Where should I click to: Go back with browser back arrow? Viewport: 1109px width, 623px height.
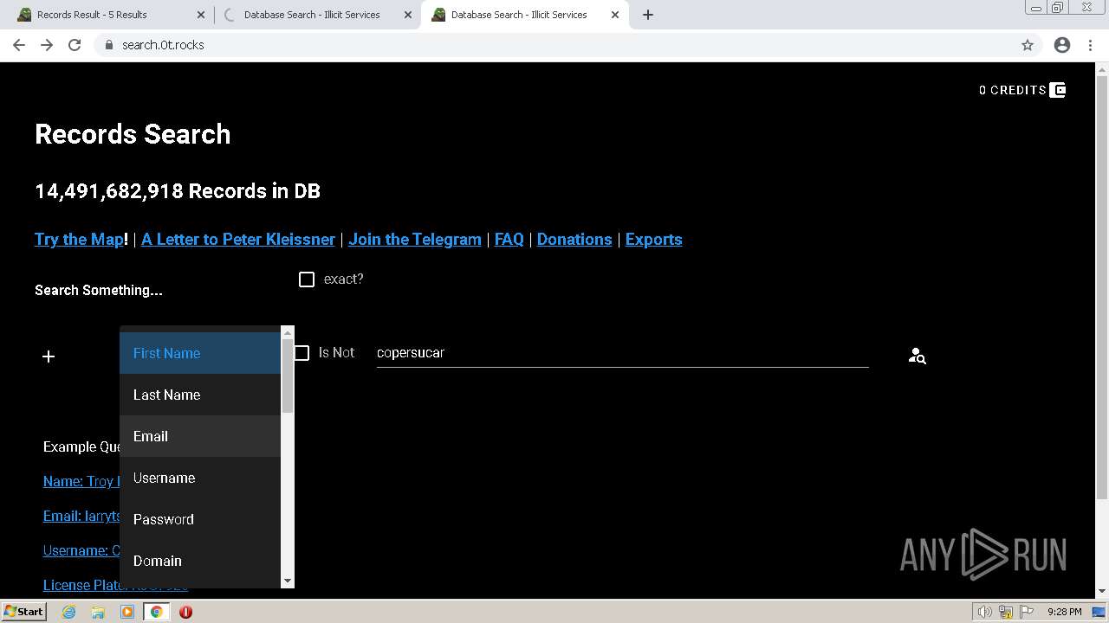pyautogui.click(x=19, y=45)
